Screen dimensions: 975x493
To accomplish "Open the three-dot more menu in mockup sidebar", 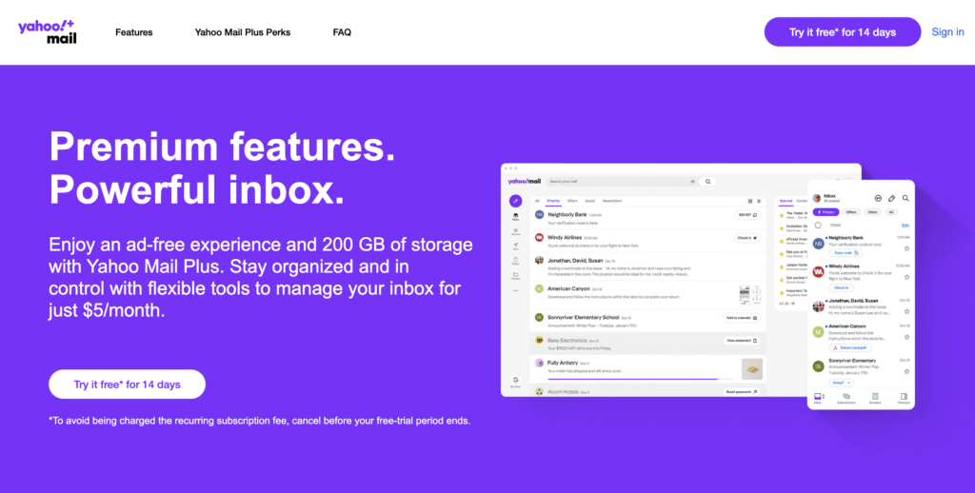I will pyautogui.click(x=515, y=291).
